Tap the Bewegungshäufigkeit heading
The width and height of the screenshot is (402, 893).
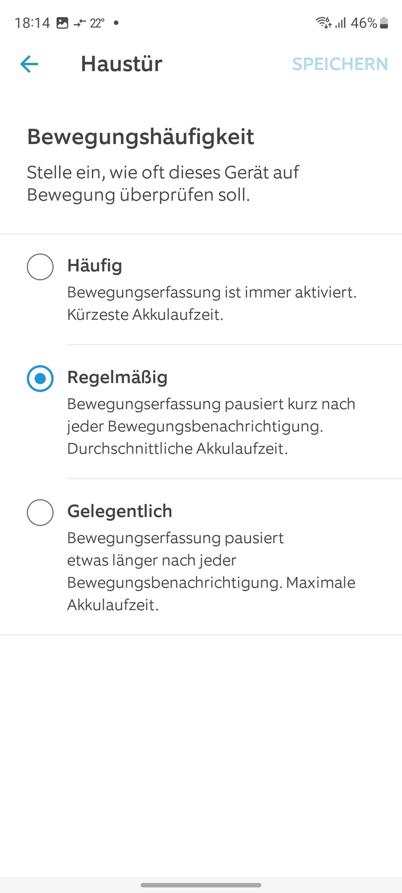(140, 137)
